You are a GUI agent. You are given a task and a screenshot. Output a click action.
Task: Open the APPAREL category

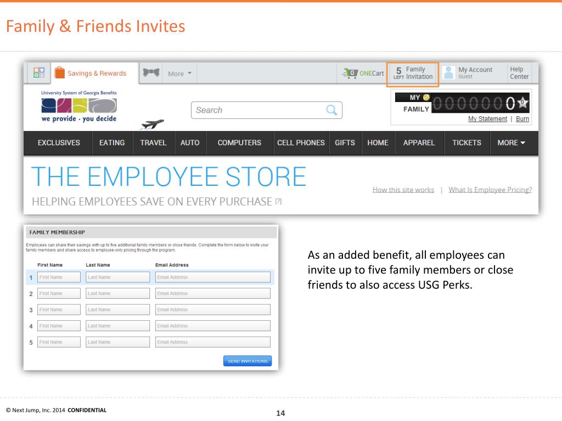(x=419, y=143)
